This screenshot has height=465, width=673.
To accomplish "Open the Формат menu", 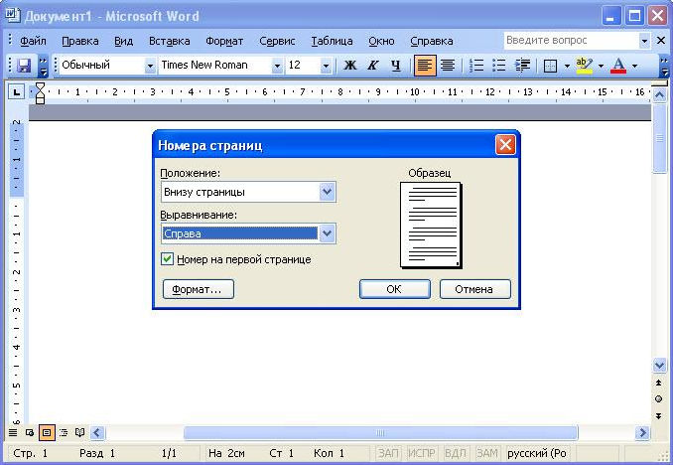I will (x=224, y=41).
